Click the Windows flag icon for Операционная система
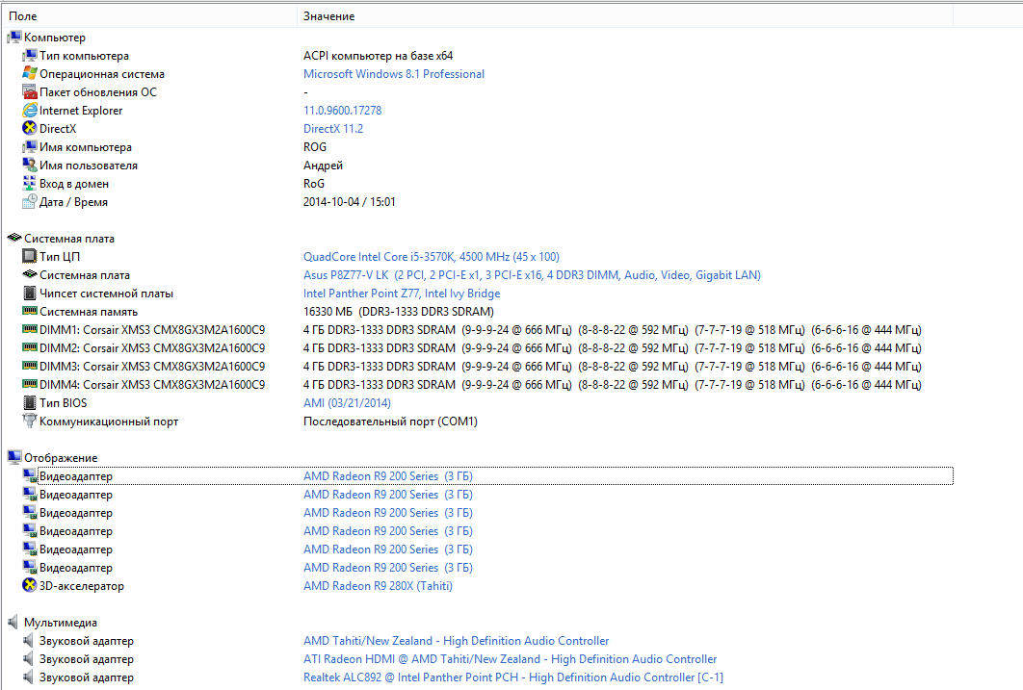Screen dimensions: 1023x690 [x=29, y=74]
